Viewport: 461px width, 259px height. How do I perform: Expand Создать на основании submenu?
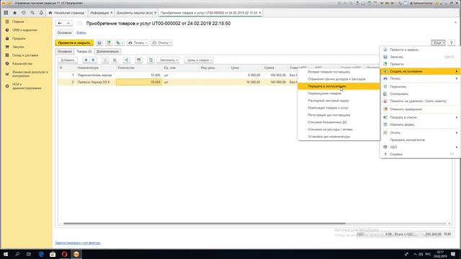click(420, 71)
